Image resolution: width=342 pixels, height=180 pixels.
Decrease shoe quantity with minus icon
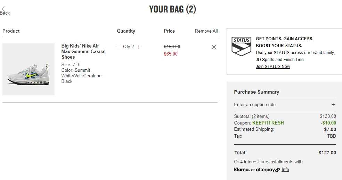click(118, 47)
